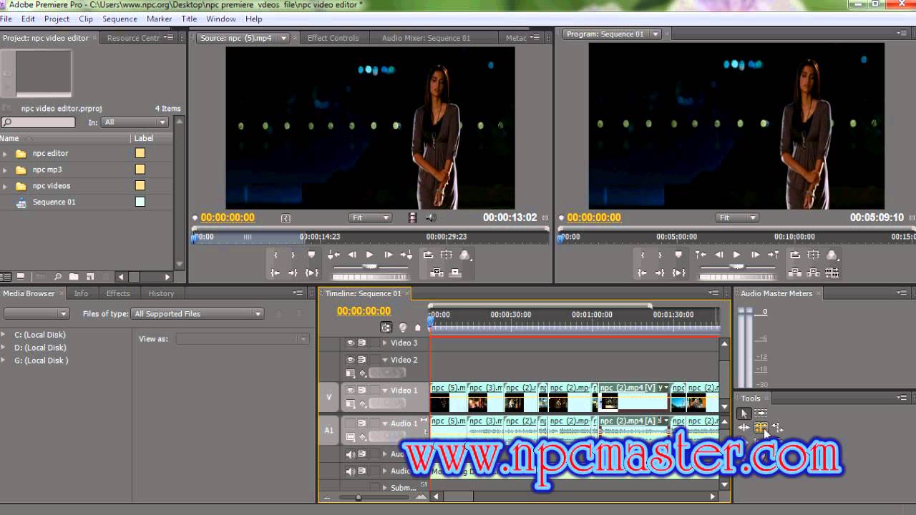This screenshot has width=916, height=515.
Task: Click Safe Margins in Program monitor
Action: click(813, 255)
